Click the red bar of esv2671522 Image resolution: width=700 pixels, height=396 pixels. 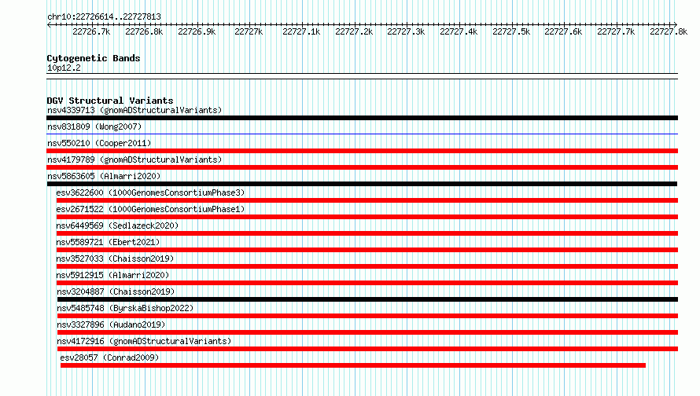coord(367,217)
